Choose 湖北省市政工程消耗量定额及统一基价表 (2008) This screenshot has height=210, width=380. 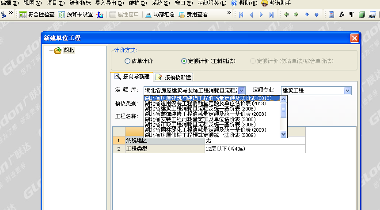[212, 125]
